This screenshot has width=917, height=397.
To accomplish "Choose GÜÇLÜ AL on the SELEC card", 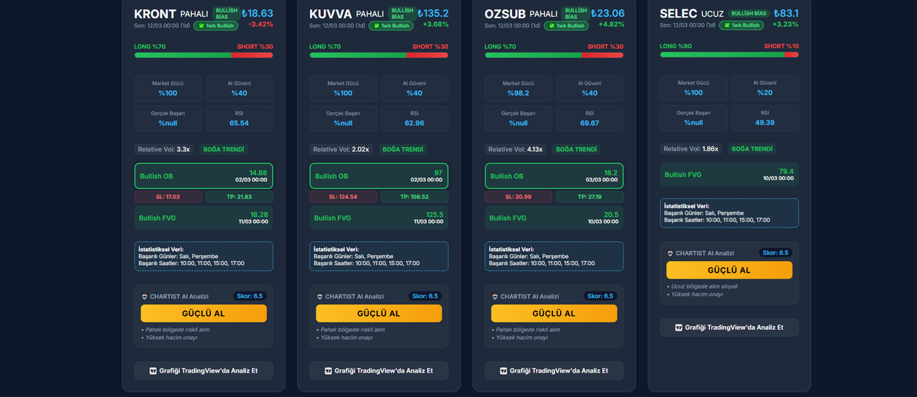I will [x=729, y=270].
